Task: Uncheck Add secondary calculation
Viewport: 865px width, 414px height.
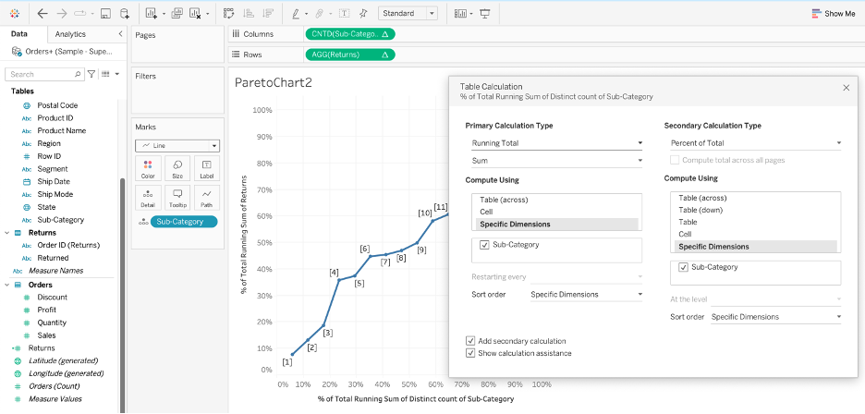Action: [472, 341]
